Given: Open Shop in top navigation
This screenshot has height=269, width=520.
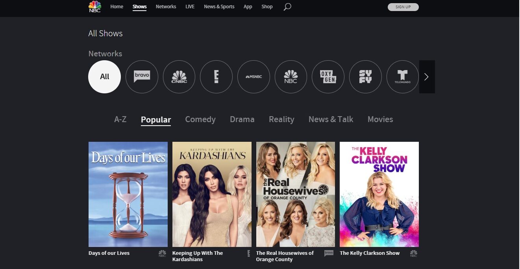Looking at the screenshot, I should click(267, 7).
